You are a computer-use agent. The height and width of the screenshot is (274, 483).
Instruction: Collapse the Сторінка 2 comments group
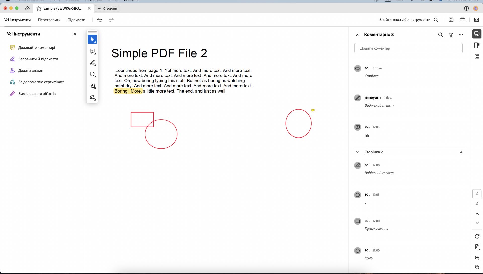point(357,152)
